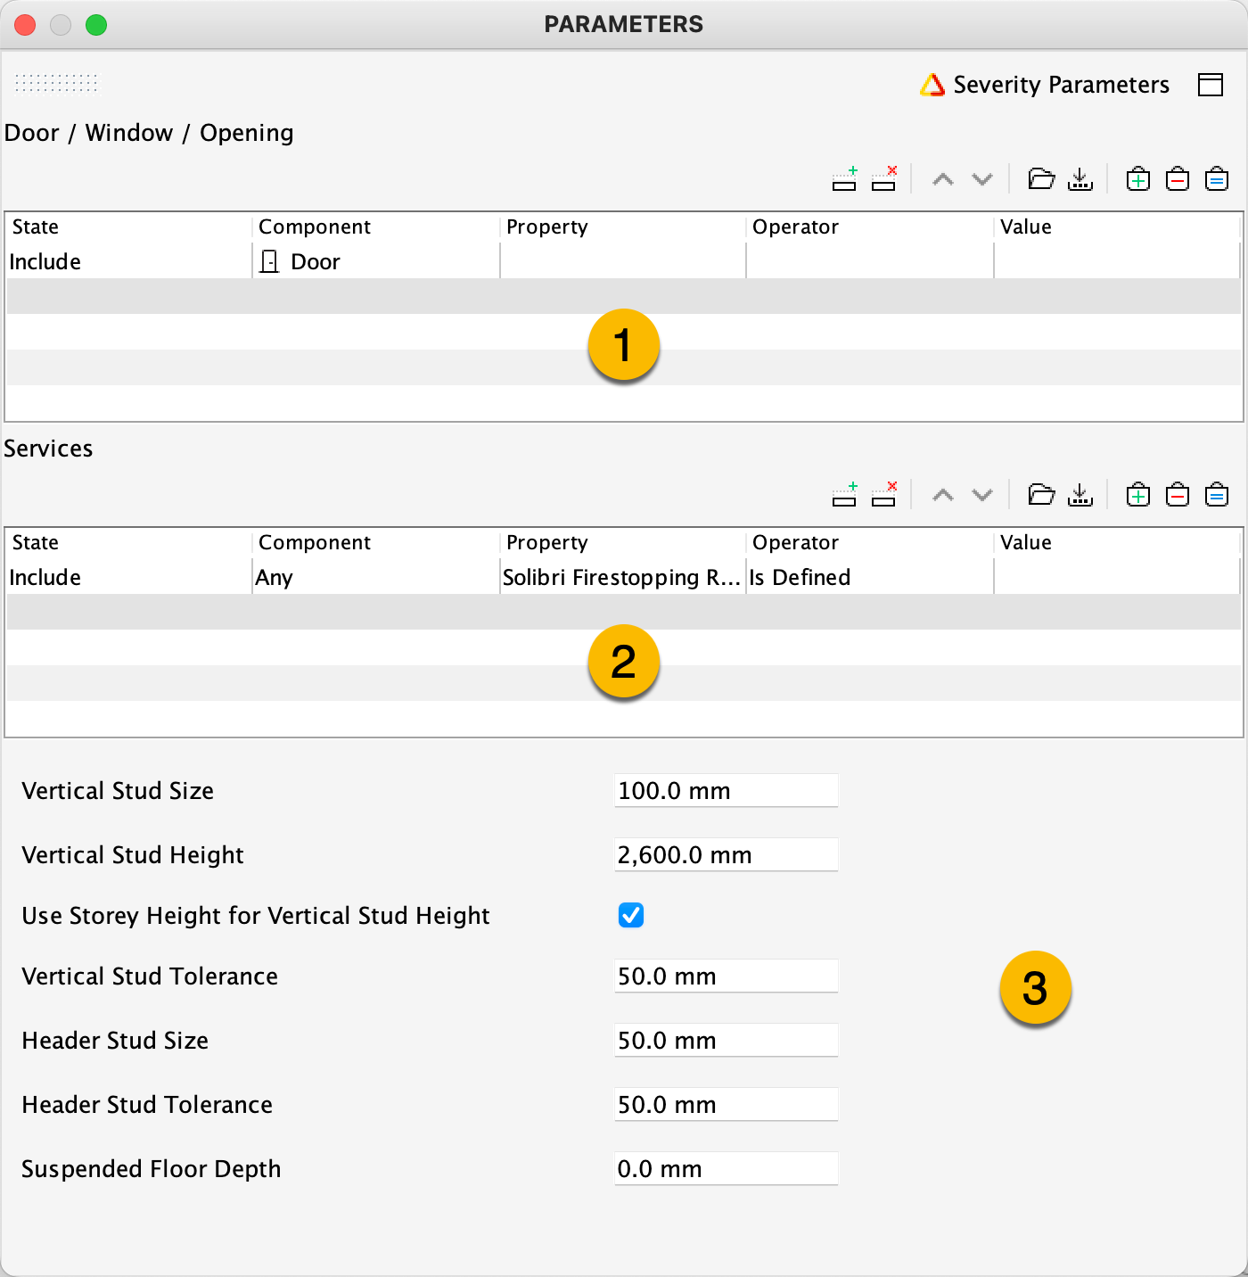Edit the Header Stud Size field
Screen dimensions: 1248x1277
pyautogui.click(x=726, y=1040)
